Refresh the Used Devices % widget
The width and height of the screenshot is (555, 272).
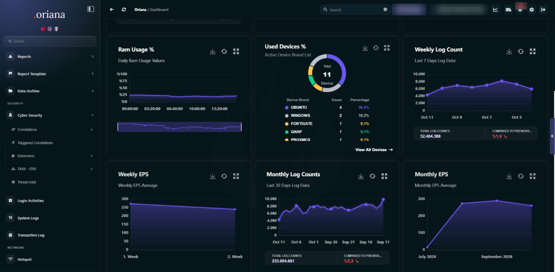click(376, 48)
